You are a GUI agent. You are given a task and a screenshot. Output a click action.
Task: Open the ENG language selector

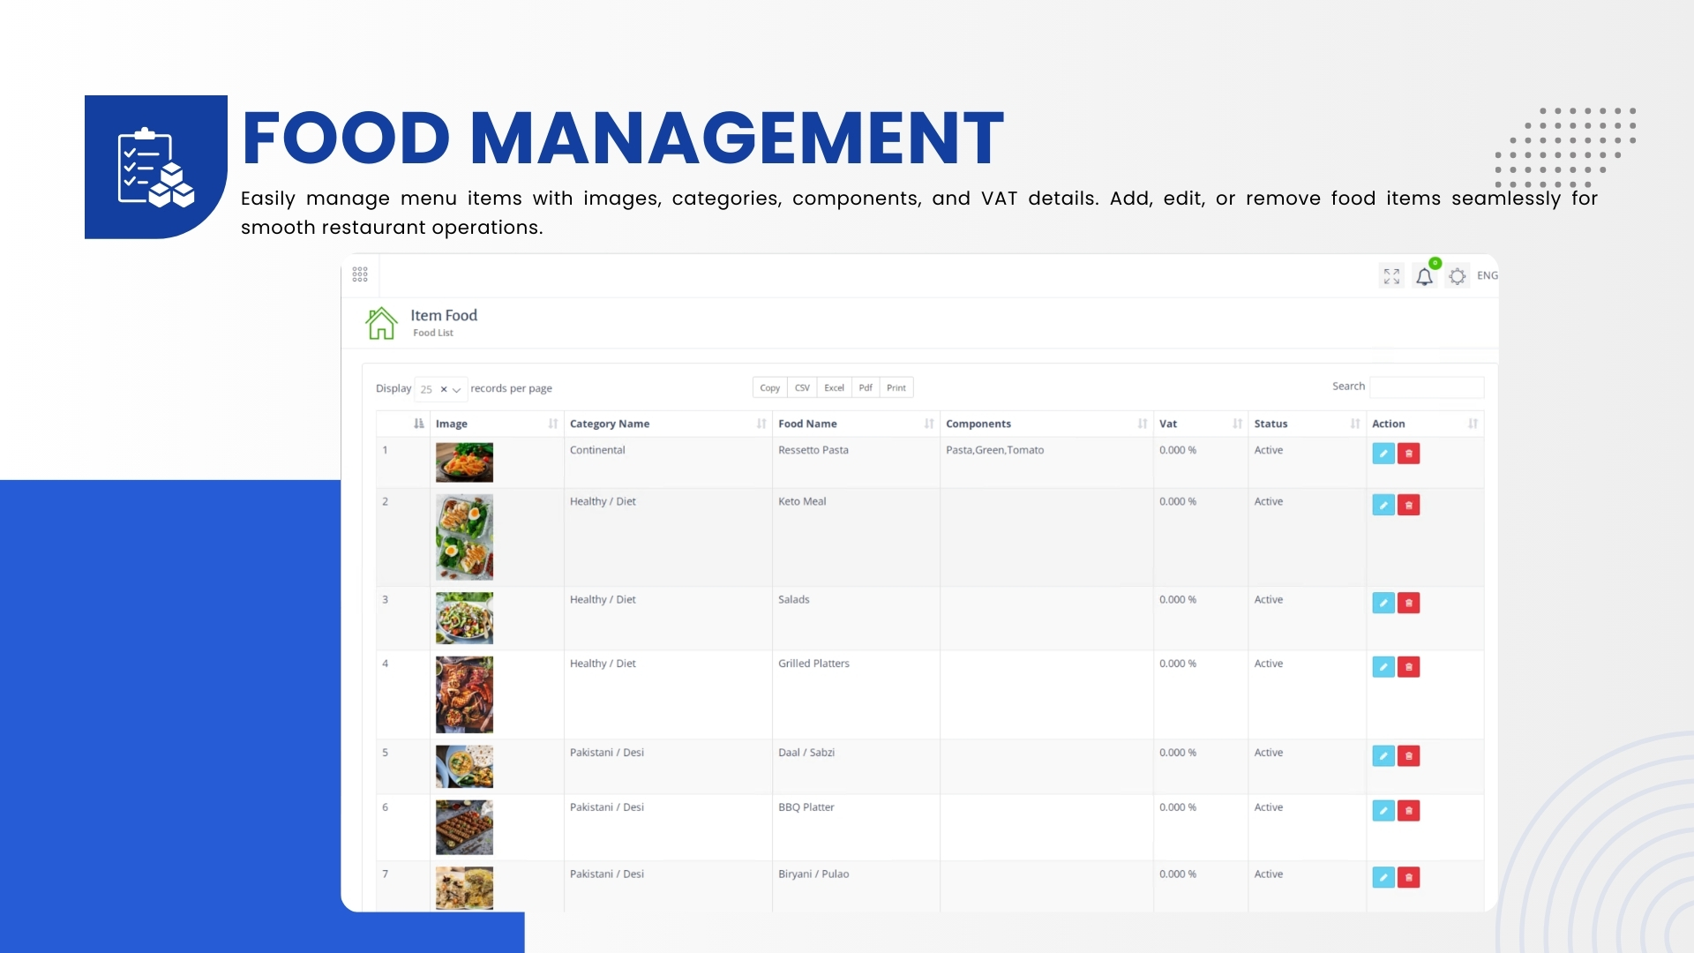click(1487, 275)
